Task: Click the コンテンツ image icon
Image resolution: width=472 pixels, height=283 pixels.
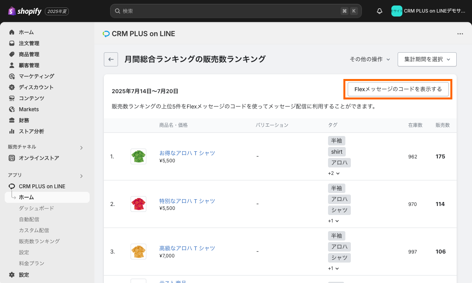Action: [x=12, y=98]
